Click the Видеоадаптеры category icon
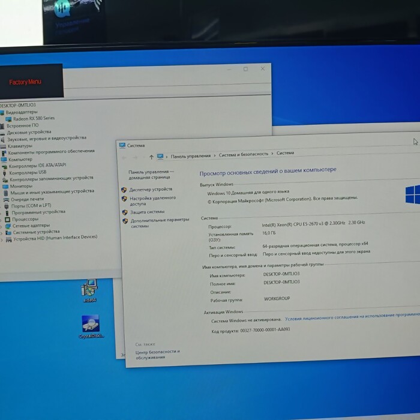 tap(2, 113)
